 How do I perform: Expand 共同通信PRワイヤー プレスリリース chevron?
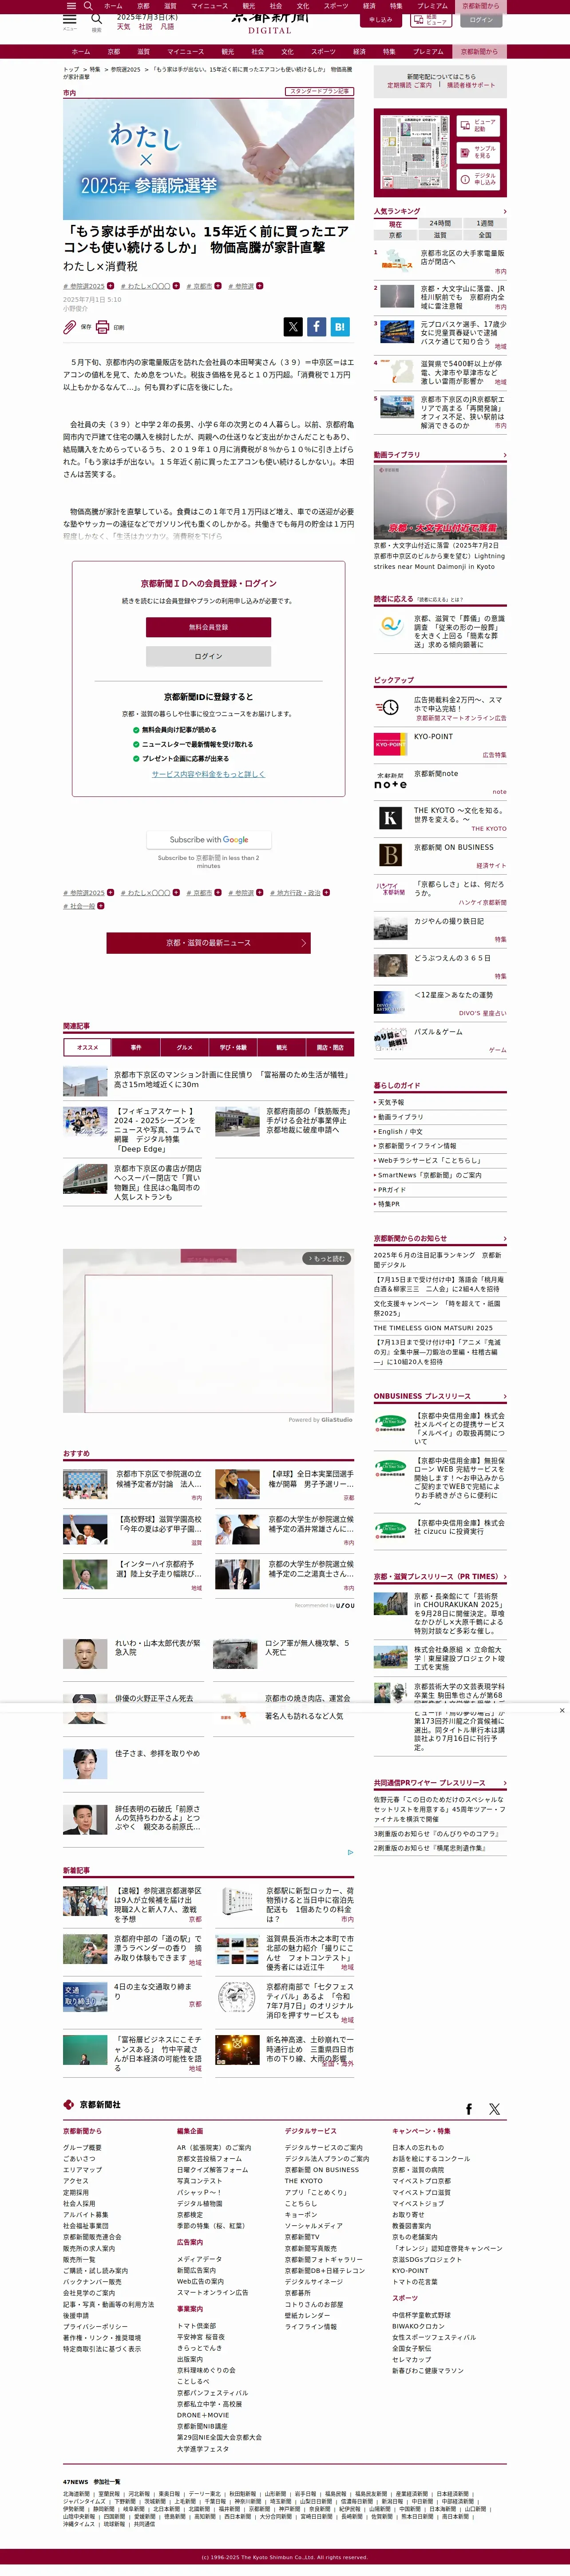tap(504, 1782)
